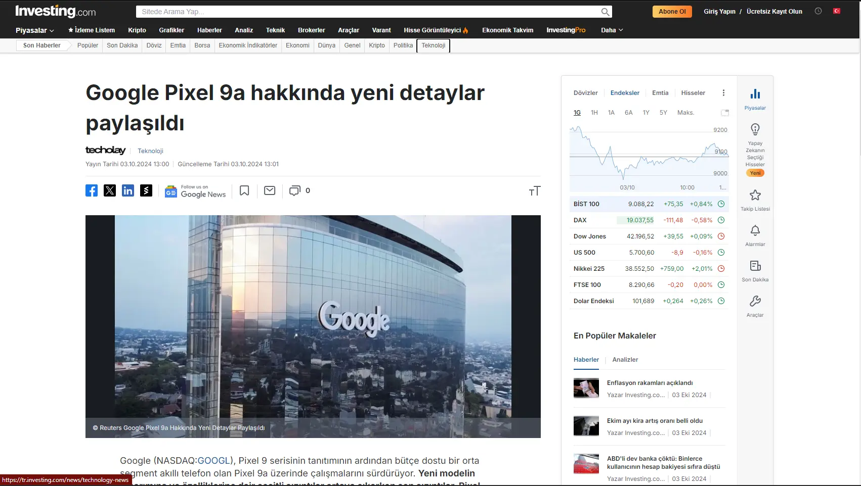Open Son Dakika news icon in sidebar
Viewport: 861px width, 486px height.
tap(755, 266)
